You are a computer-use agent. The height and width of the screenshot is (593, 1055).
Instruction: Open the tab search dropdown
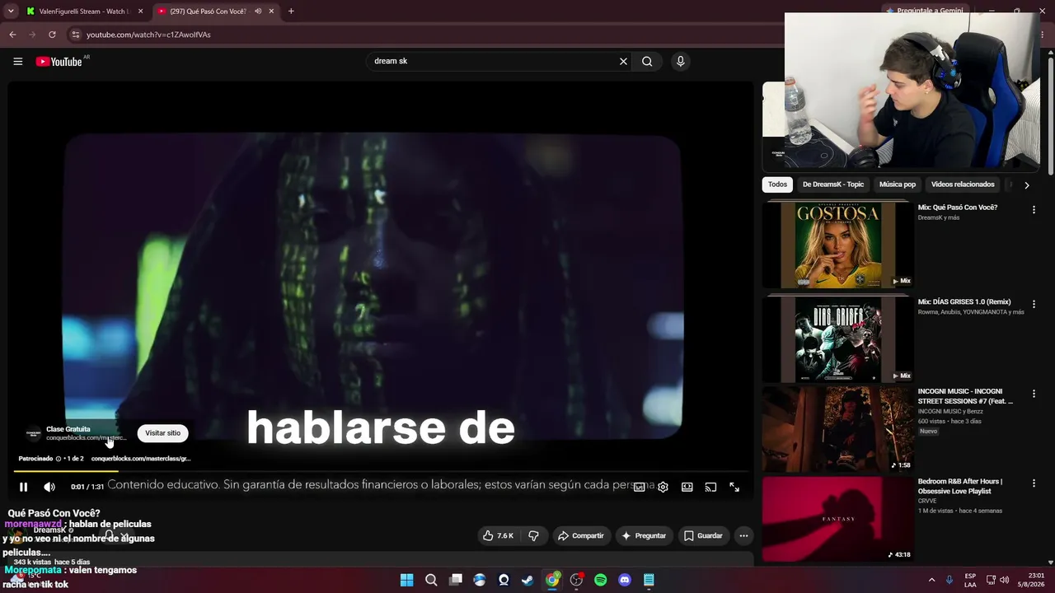pyautogui.click(x=11, y=12)
